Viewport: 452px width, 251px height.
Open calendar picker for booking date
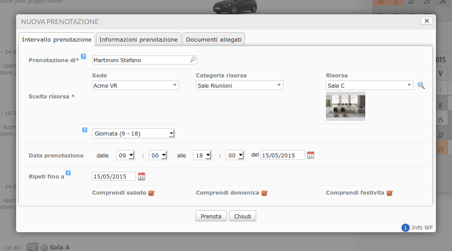pos(311,155)
